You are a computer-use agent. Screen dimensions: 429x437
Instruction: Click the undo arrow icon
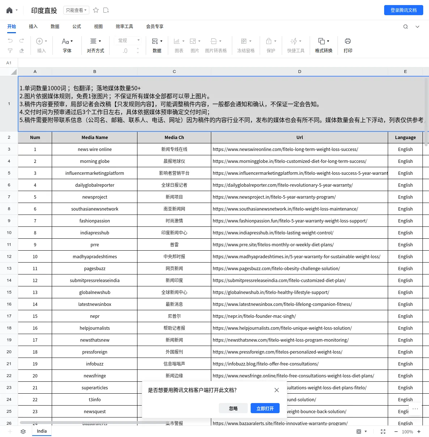[10, 41]
